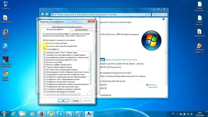Uncheck 'Отображение тени под указателем мыши' checkbox
The image size is (208, 117).
pyautogui.click(x=45, y=87)
